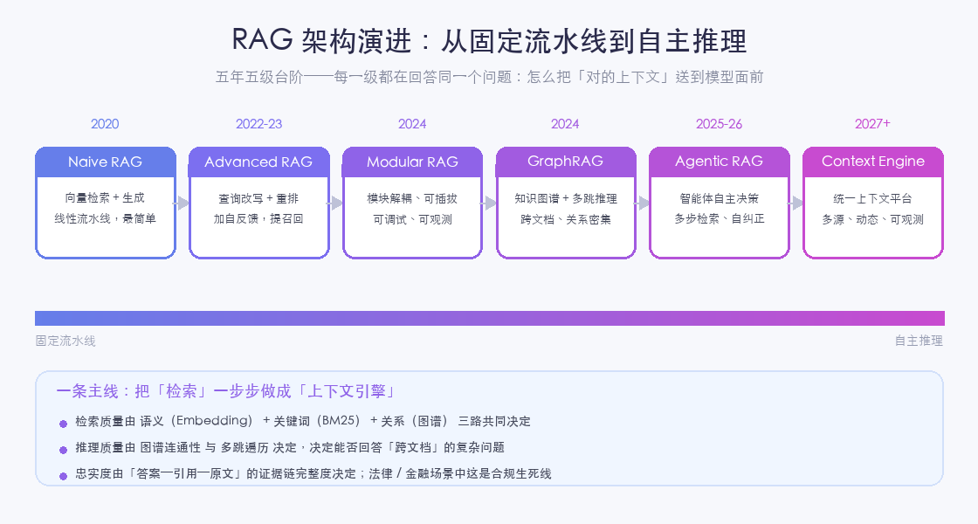Click the text "多源、动态、可观测"
This screenshot has width=978, height=524.
872,219
